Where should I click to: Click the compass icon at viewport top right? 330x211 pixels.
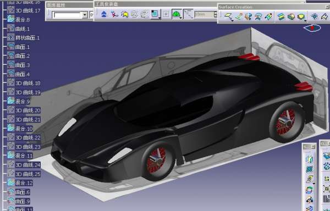(312, 27)
